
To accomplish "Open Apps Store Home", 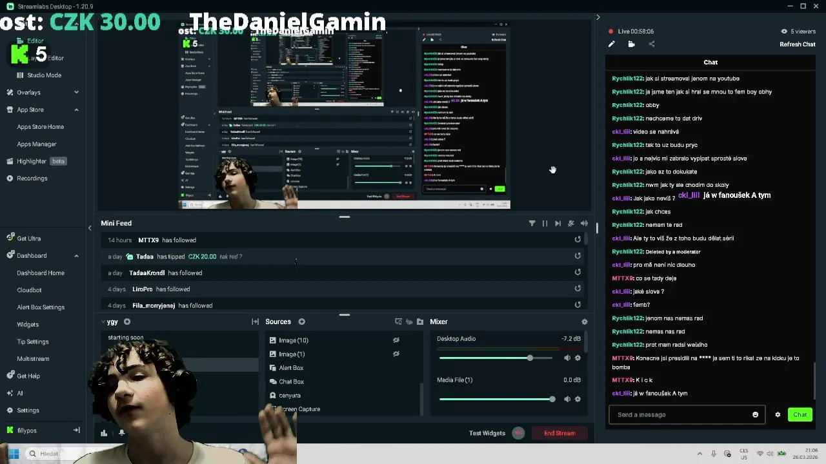I will click(x=40, y=127).
